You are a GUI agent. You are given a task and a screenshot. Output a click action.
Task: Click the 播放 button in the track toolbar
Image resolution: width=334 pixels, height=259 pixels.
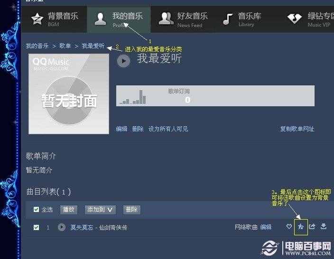tap(69, 210)
